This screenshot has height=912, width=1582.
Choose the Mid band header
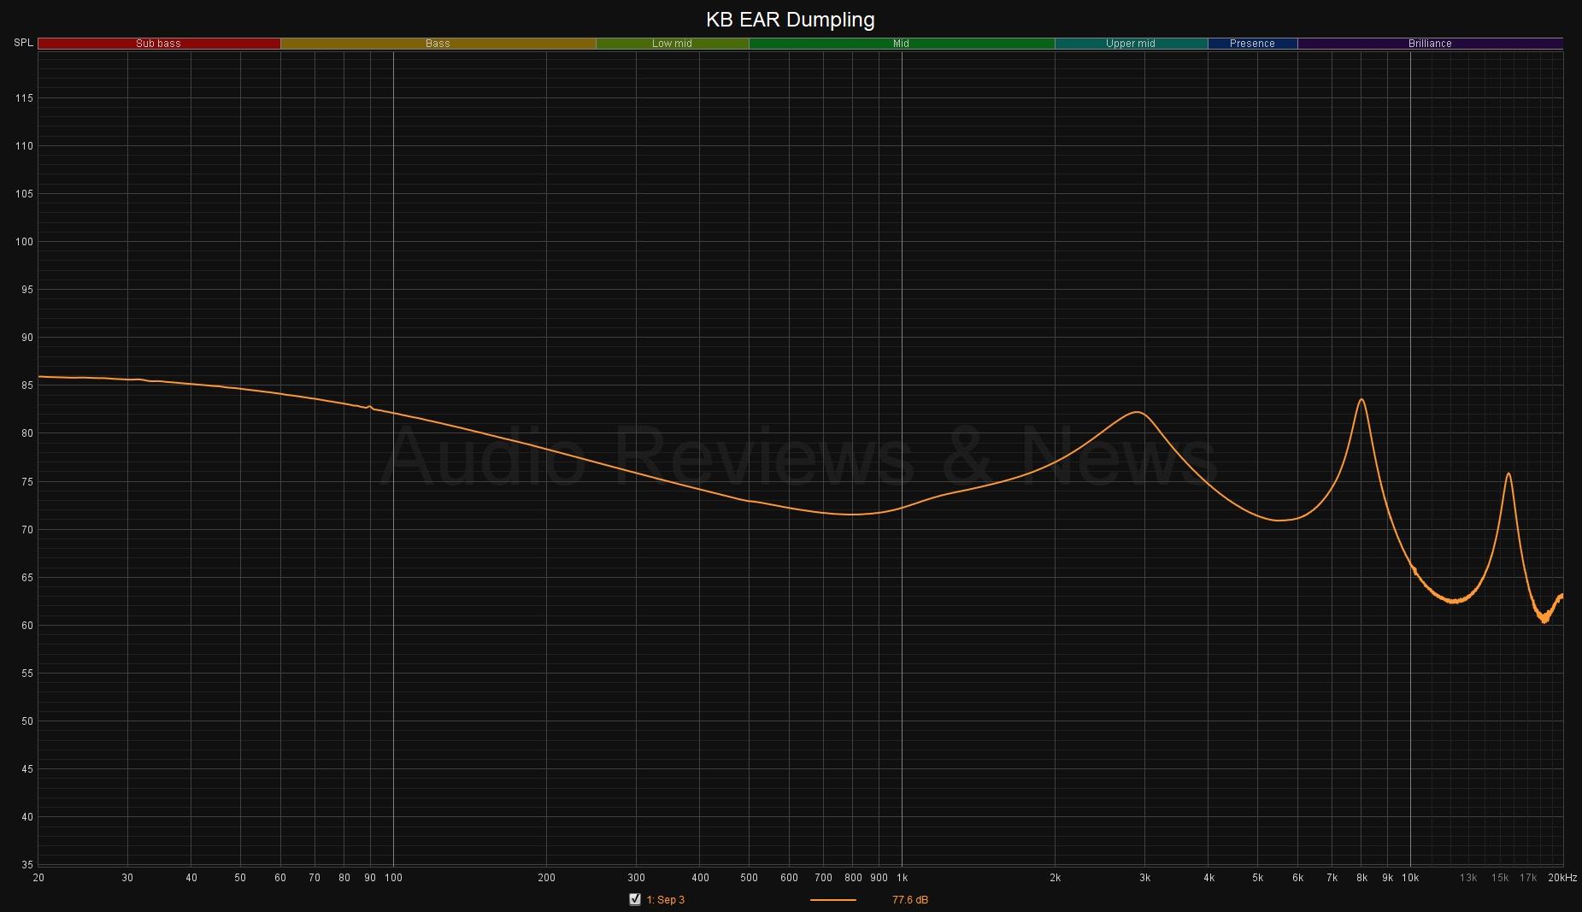coord(901,44)
